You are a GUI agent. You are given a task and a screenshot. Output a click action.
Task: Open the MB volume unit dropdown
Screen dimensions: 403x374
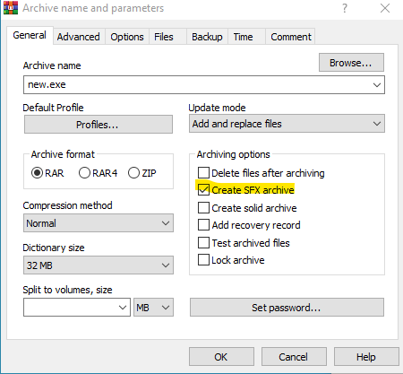coord(153,308)
